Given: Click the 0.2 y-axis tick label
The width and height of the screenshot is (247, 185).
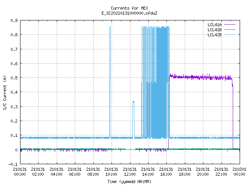Looking at the screenshot, I should coord(14,121).
